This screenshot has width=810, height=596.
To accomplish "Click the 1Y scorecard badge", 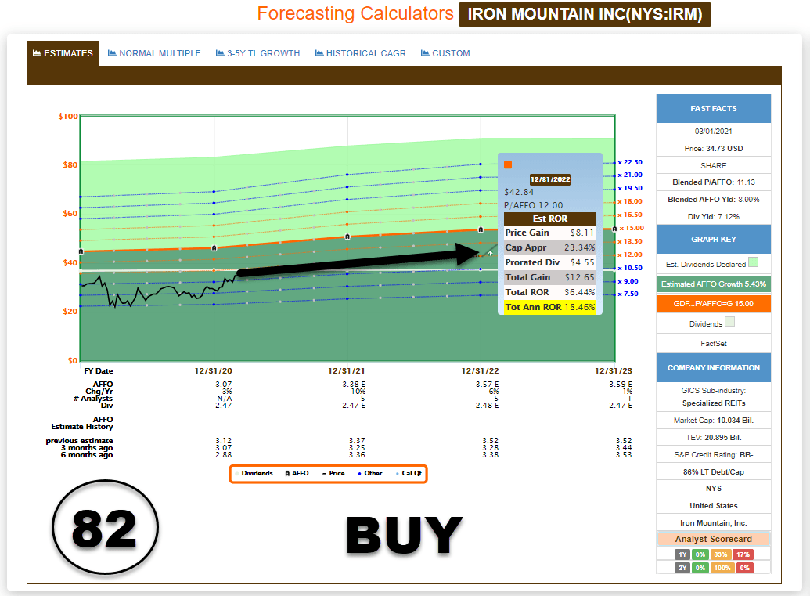I will coord(682,554).
